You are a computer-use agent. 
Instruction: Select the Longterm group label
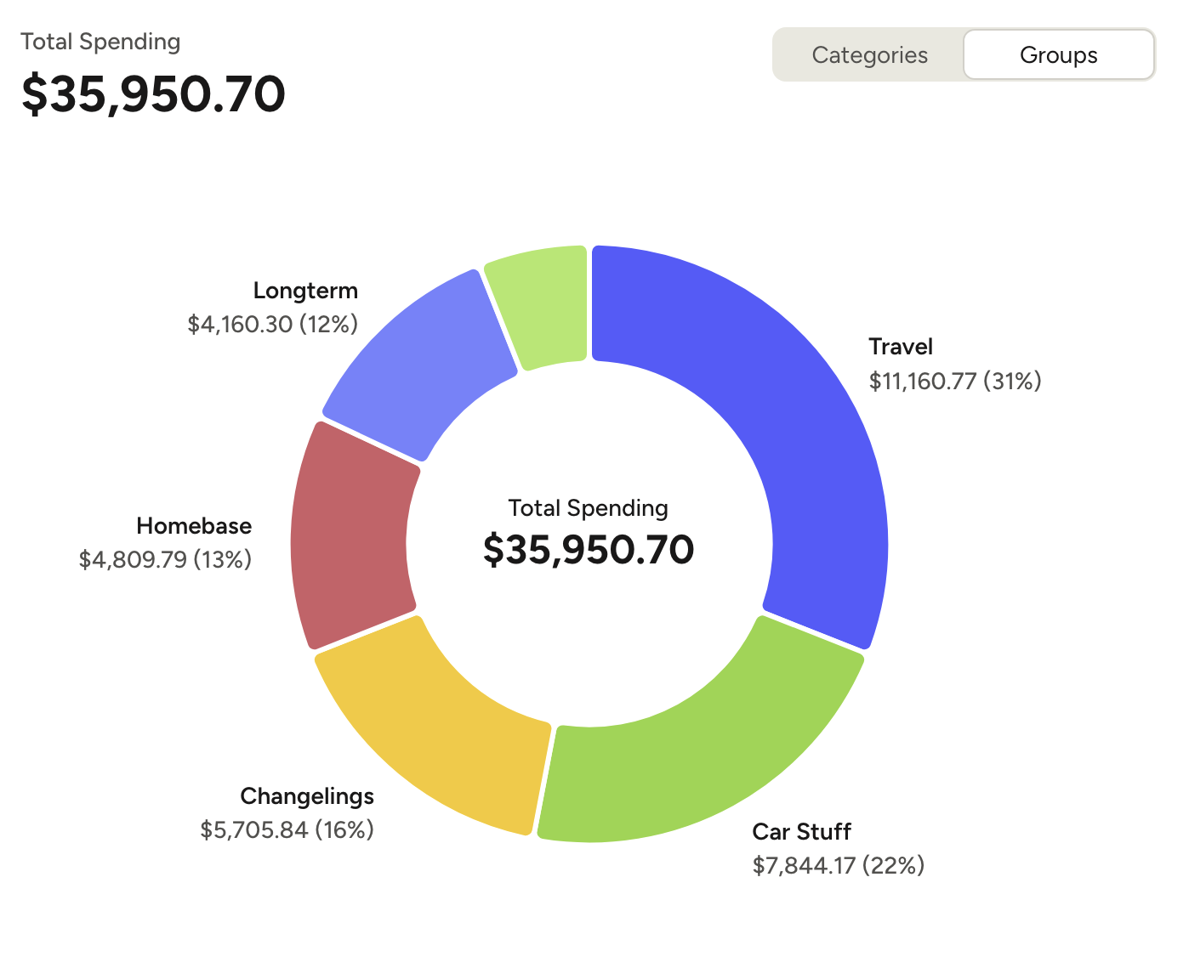pos(305,291)
